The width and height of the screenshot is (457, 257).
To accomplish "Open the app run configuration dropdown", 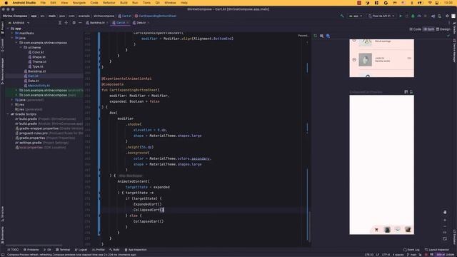I will coord(356,16).
